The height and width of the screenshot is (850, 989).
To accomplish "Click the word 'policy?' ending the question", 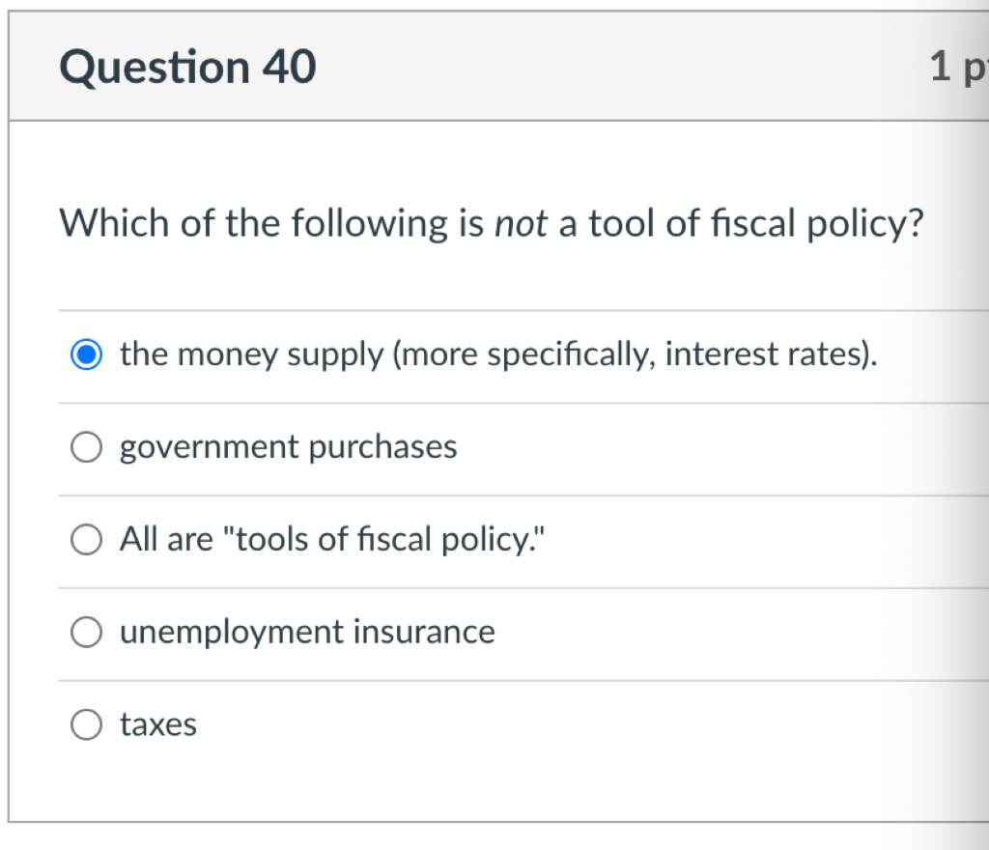I will 864,225.
